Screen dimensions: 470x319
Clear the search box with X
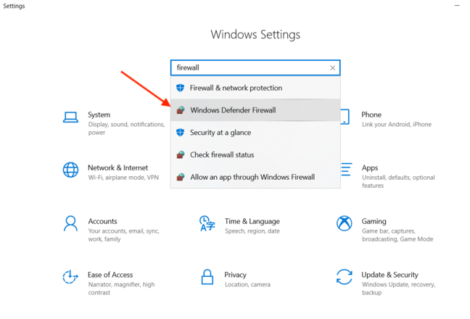332,68
